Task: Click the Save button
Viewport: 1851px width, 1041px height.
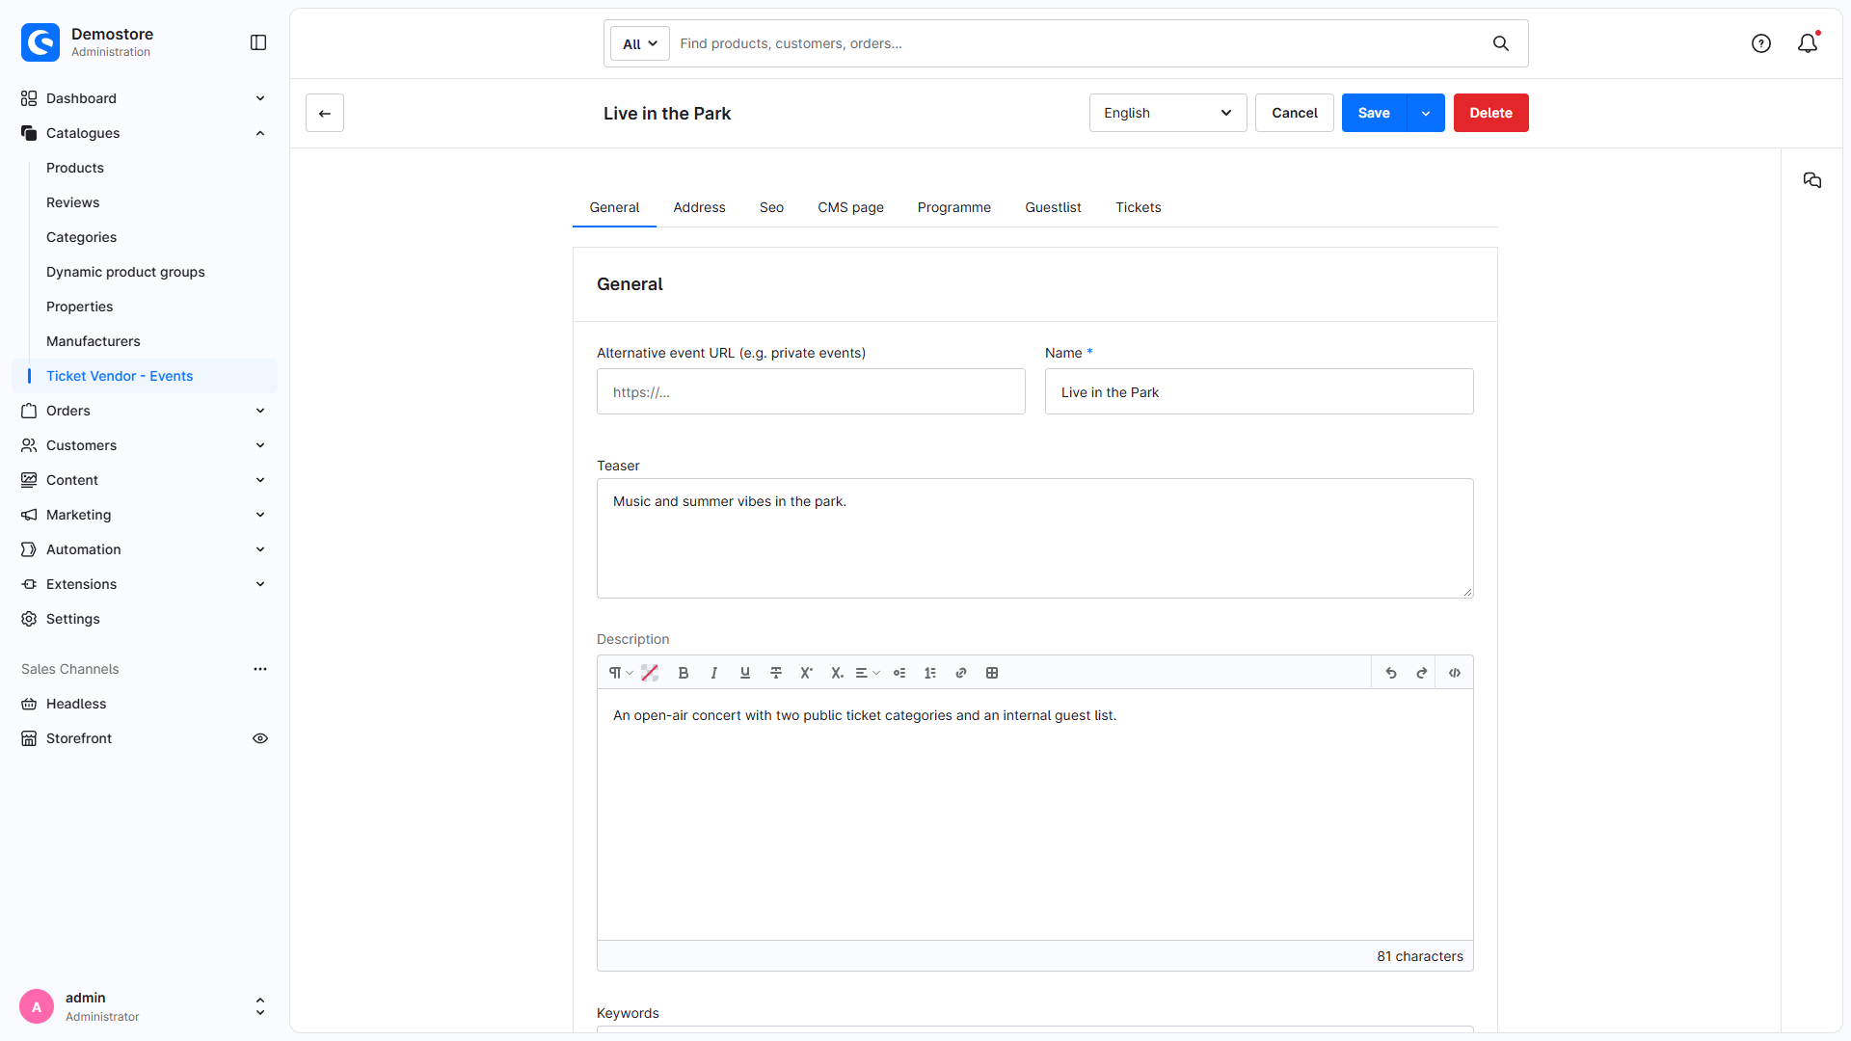Action: [1374, 113]
